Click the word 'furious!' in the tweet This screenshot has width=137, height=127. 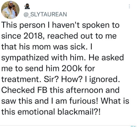84,101
